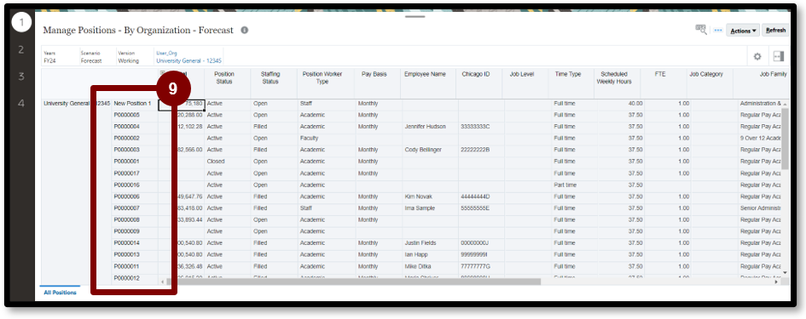
Task: Switch to the All Positions tab
Action: click(61, 293)
